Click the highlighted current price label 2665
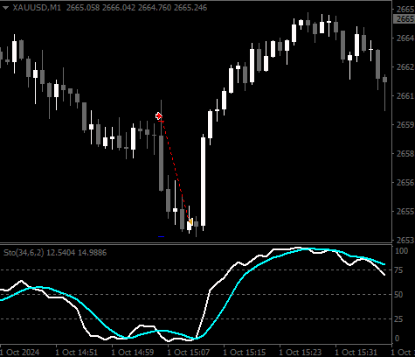The image size is (415, 357). 404,19
